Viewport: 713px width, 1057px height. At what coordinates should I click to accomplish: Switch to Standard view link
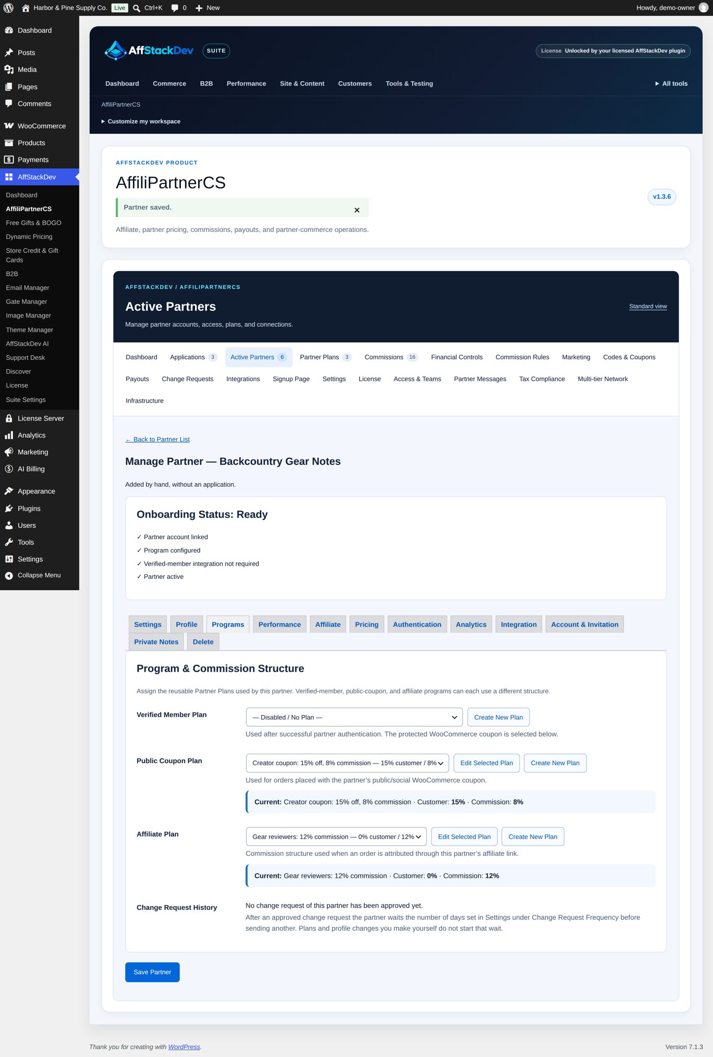648,306
